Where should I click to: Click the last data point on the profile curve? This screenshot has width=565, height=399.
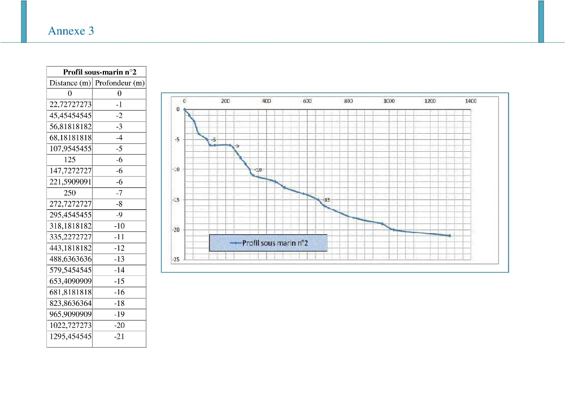(x=449, y=236)
